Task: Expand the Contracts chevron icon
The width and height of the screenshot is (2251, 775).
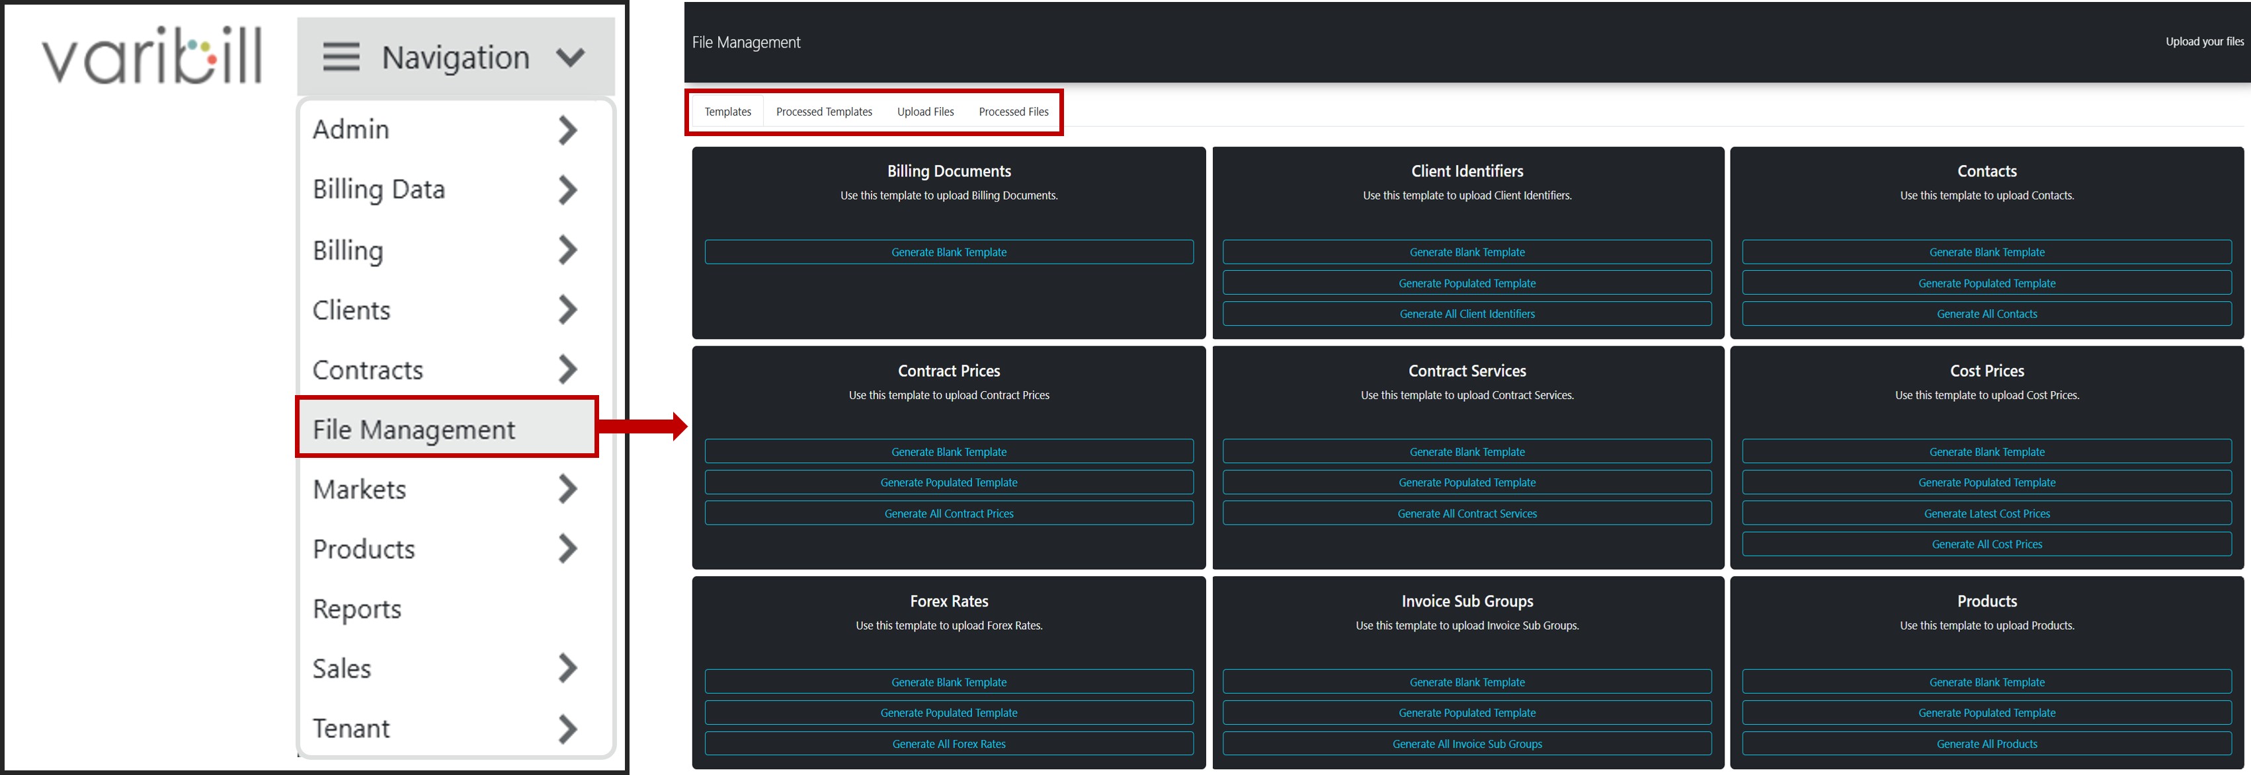Action: point(567,369)
